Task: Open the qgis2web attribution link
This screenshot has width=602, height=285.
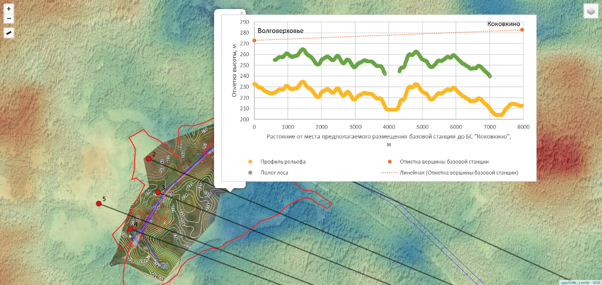Action: tap(568, 282)
